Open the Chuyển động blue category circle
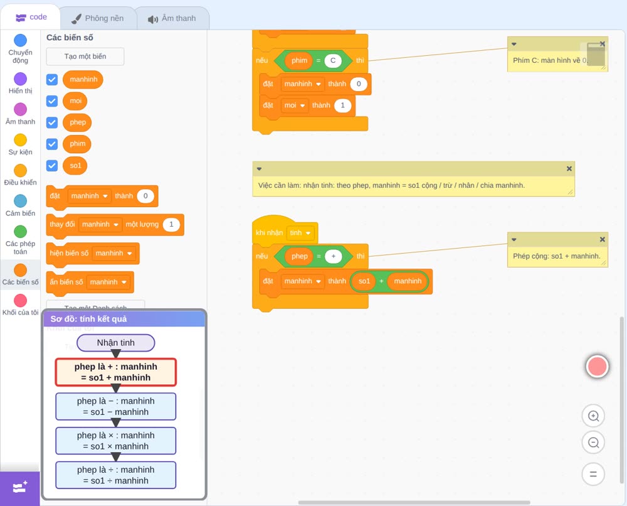 (21, 40)
